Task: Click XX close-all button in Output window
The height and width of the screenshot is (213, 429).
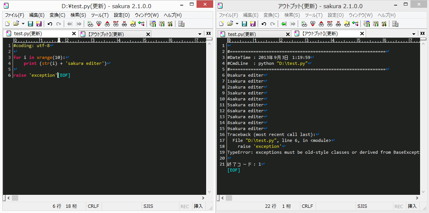Action: (422, 34)
